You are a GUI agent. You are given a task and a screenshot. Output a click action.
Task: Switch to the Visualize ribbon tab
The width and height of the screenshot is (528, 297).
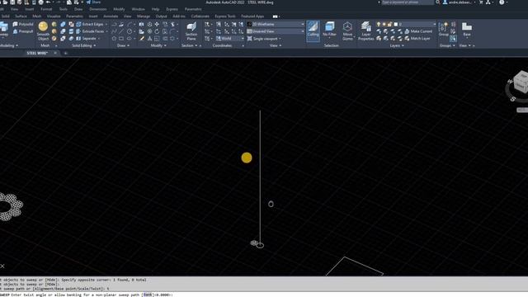click(54, 16)
